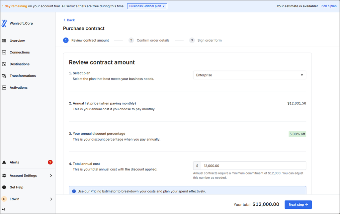Open Alerts page
340x214 pixels.
pyautogui.click(x=14, y=162)
